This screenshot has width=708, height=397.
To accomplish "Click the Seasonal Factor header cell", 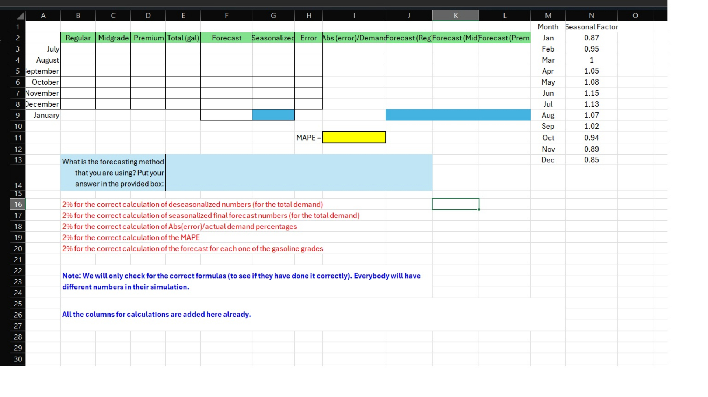I will (591, 26).
